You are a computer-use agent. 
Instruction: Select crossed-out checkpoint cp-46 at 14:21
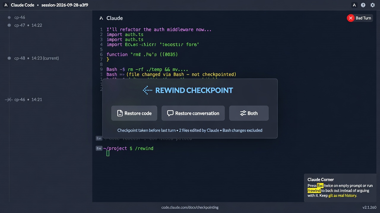(x=24, y=99)
